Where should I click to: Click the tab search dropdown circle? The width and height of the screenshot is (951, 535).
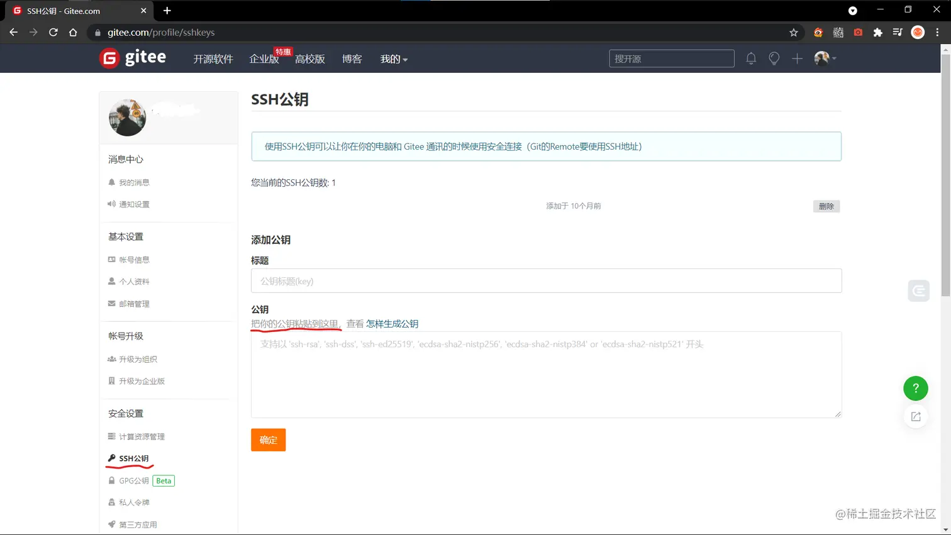853,10
